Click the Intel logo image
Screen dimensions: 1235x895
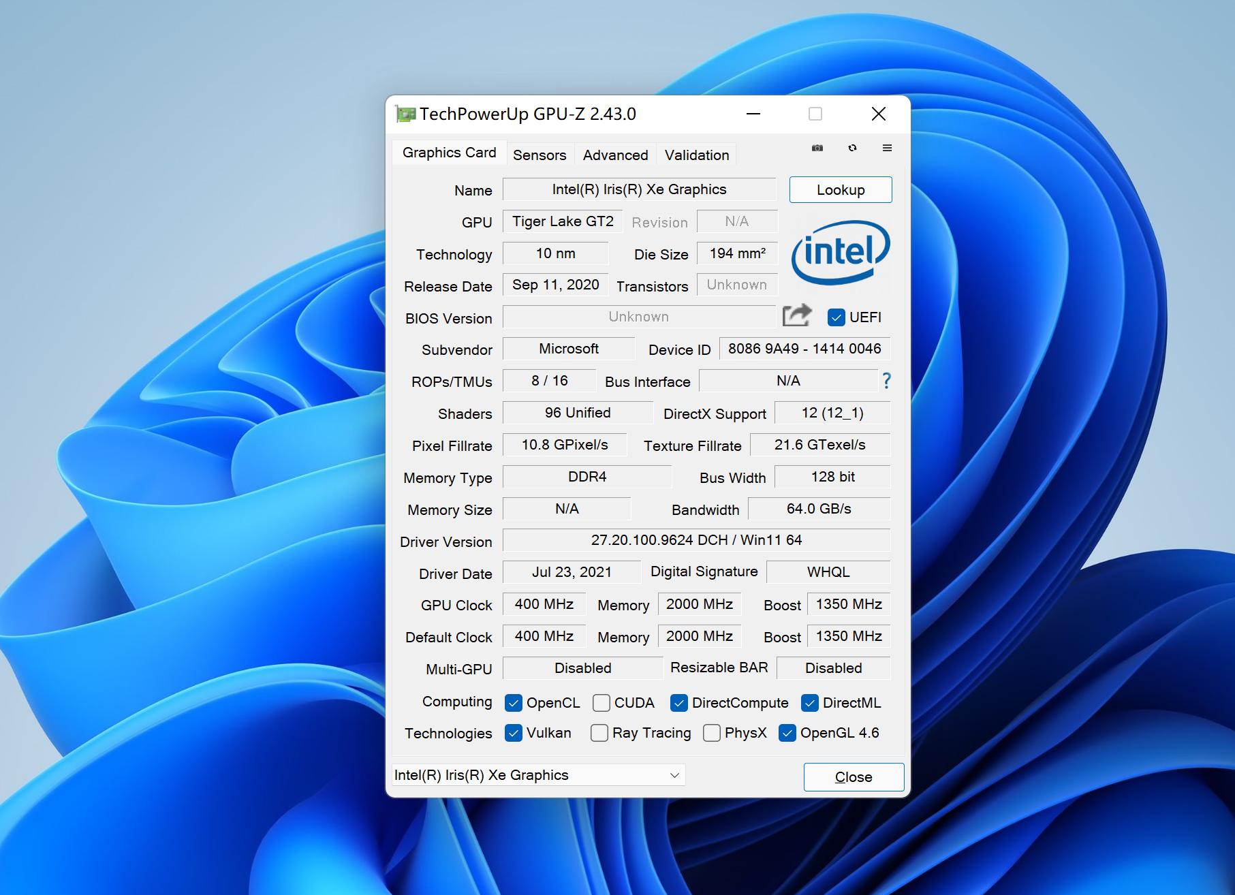pyautogui.click(x=840, y=253)
